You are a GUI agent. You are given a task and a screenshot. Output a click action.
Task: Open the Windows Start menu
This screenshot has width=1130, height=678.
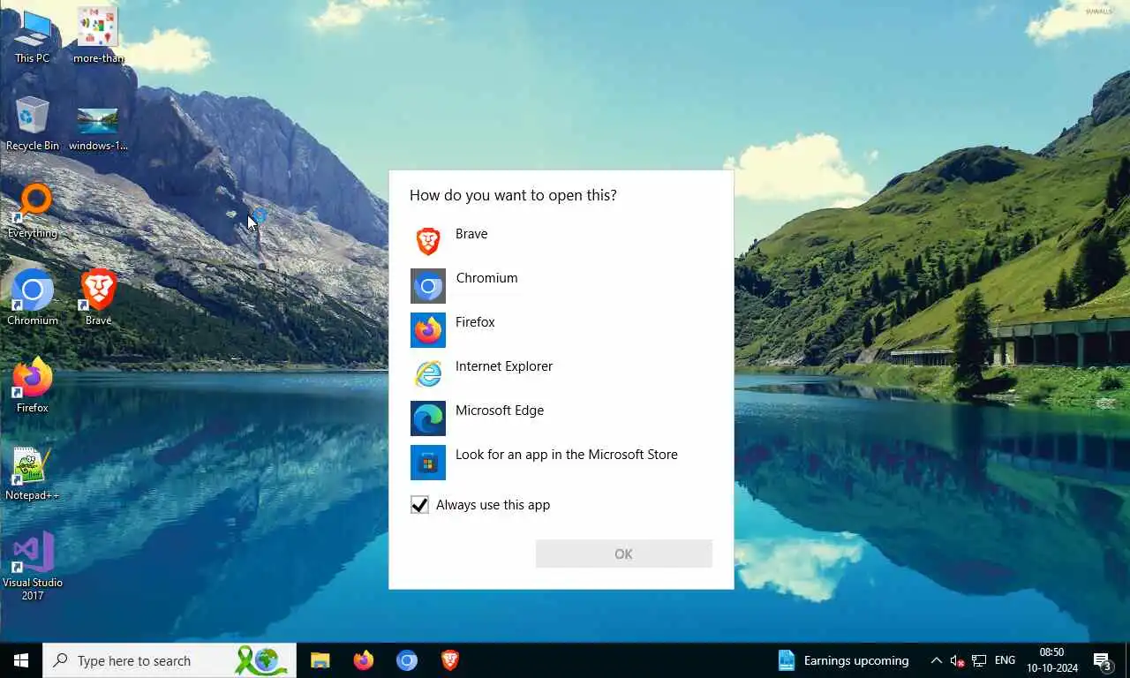point(21,660)
